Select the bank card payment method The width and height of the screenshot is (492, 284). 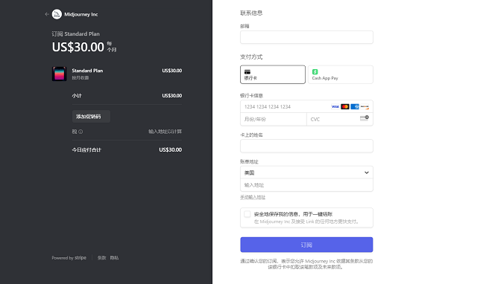(x=273, y=74)
